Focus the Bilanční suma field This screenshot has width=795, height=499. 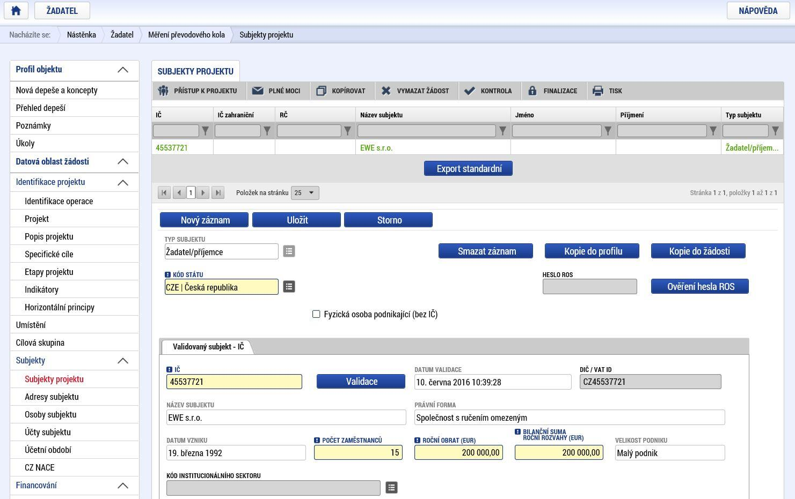[559, 452]
